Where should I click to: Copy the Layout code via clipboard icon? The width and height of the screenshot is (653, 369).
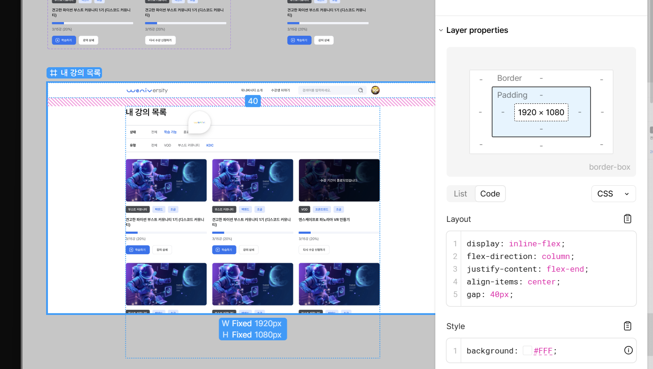[x=627, y=219]
